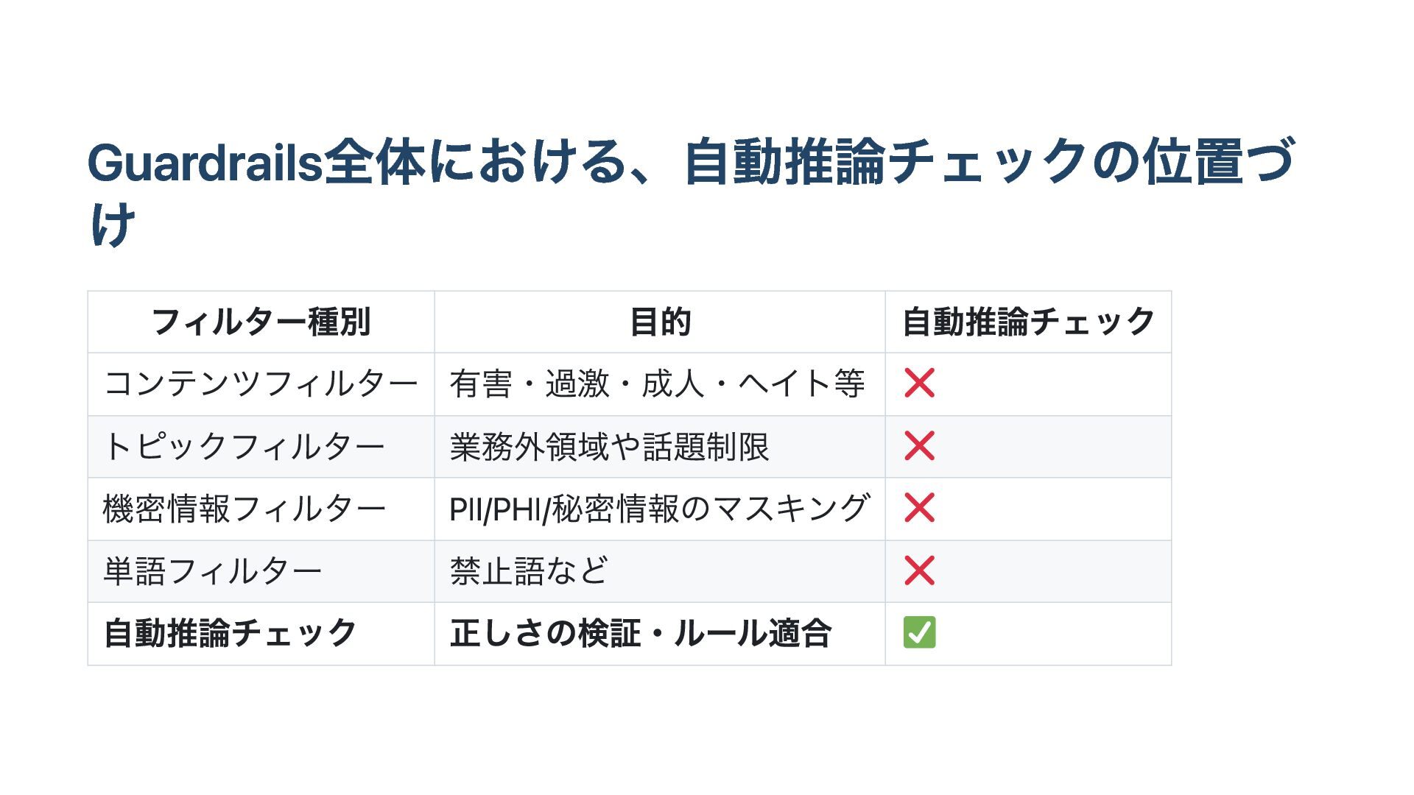Image resolution: width=1414 pixels, height=795 pixels.
Task: Select the slide title starting with Guardrails全体
Action: point(690,162)
